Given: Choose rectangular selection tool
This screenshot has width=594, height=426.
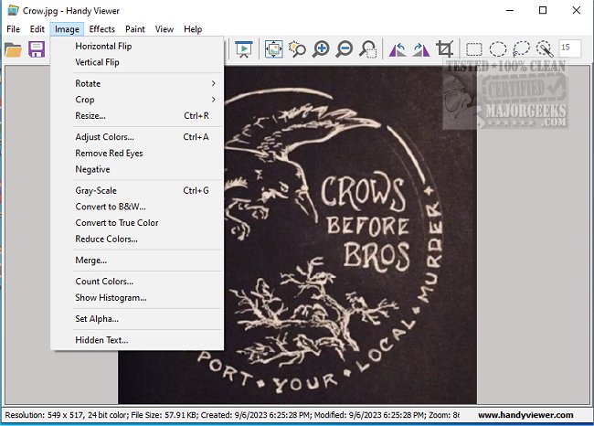Looking at the screenshot, I should [x=474, y=49].
